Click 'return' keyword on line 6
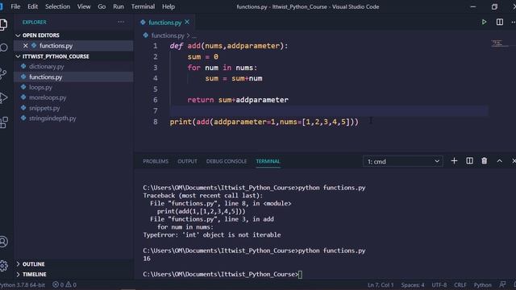 click(x=201, y=100)
